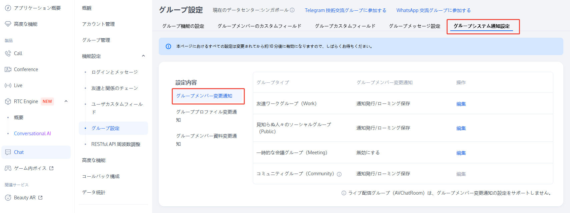Image resolution: width=570 pixels, height=213 pixels.
Task: Click info icon beside the AVChatRoom footnote
Action: tap(344, 193)
